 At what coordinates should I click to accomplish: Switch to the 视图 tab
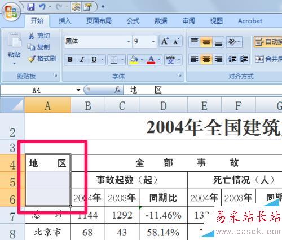point(217,21)
